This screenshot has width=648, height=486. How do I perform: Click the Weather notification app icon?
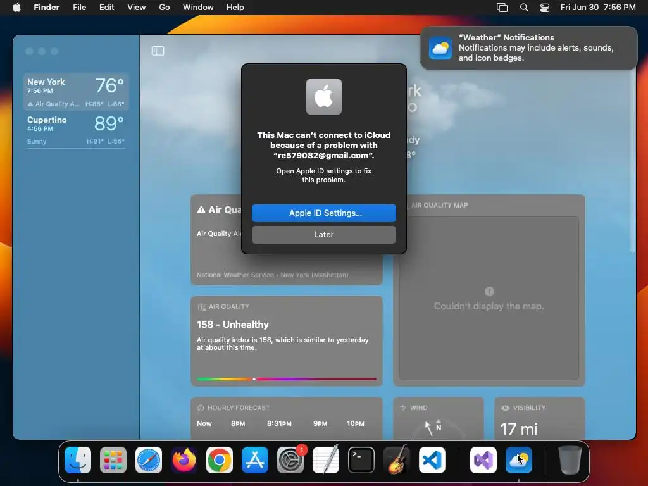click(x=440, y=48)
